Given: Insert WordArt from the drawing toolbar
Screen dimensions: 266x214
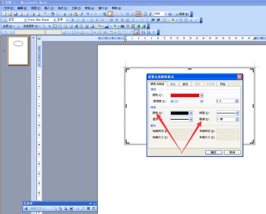Looking at the screenshot, I should tap(76, 26).
